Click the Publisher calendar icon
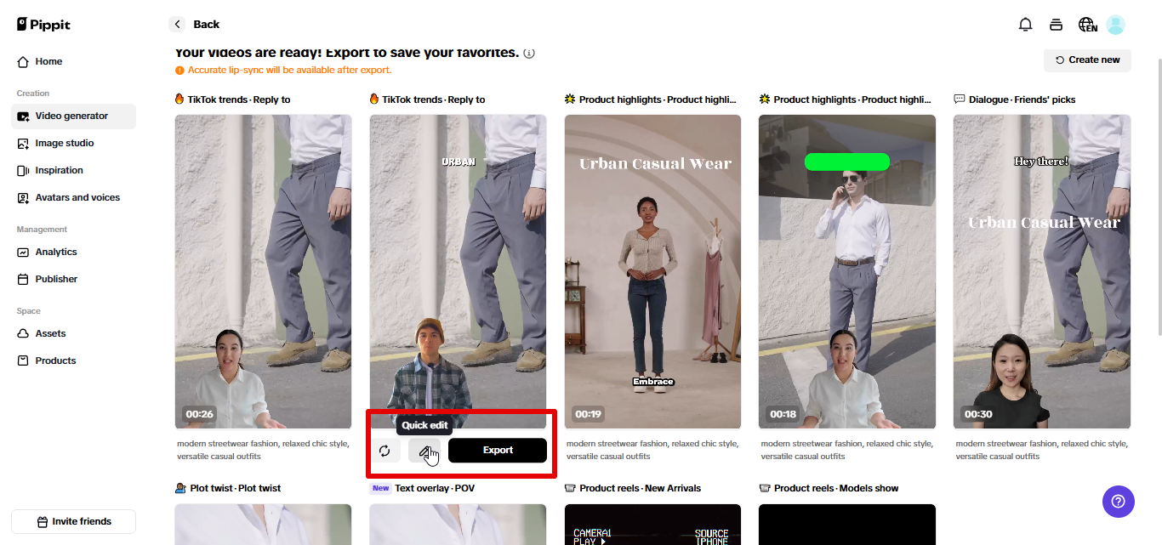 tap(23, 279)
